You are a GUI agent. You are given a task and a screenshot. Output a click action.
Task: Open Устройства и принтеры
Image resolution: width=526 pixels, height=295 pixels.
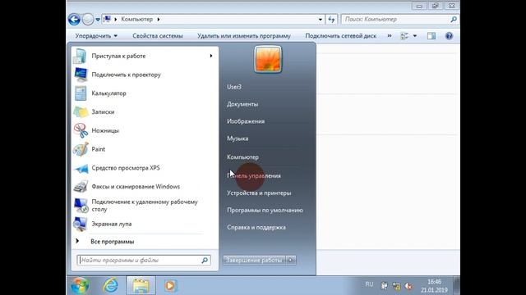(259, 193)
